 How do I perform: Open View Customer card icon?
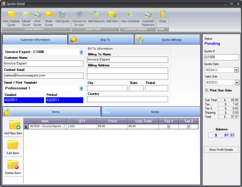pos(130,14)
